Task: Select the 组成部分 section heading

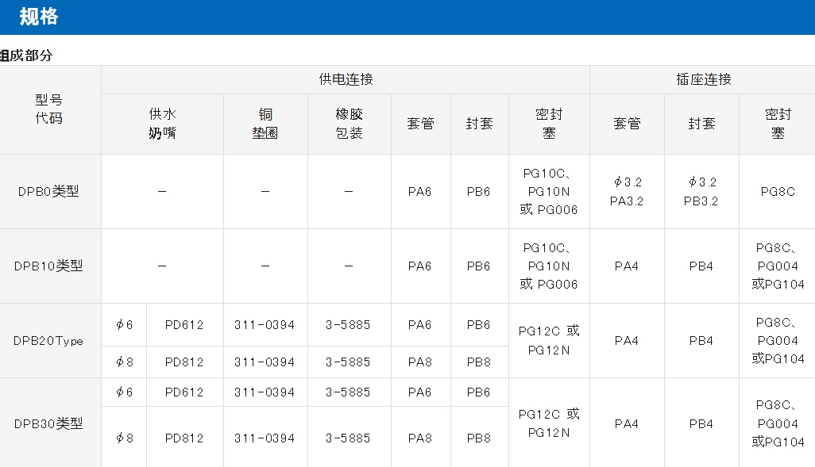Action: pyautogui.click(x=26, y=56)
